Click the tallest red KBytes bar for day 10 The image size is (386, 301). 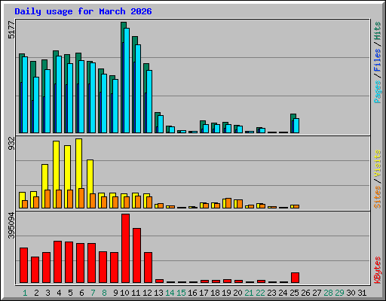coord(125,248)
